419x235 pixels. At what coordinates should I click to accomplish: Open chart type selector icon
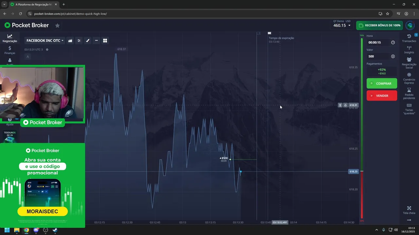[x=70, y=40]
